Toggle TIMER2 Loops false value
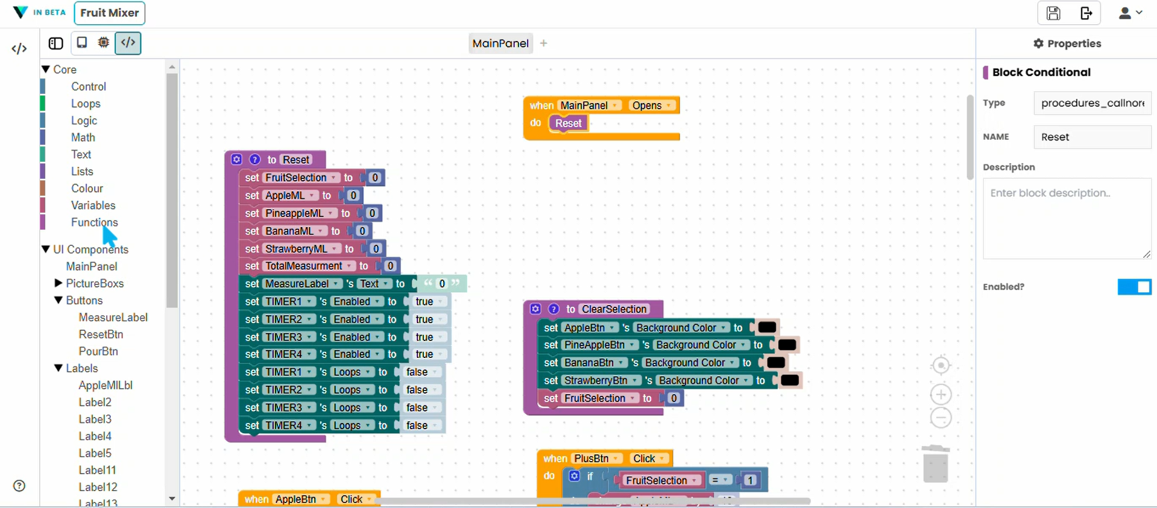Viewport: 1157px width, 508px height. coord(421,390)
